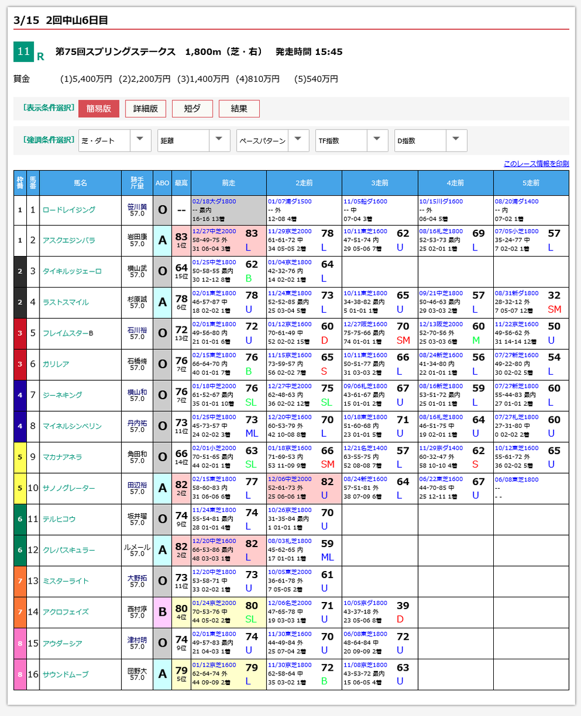Open the 距離 dropdown
Screen dimensions: 581x716
[x=193, y=141]
